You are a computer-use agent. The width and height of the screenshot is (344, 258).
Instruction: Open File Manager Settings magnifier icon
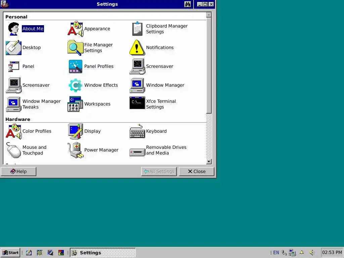coord(75,48)
